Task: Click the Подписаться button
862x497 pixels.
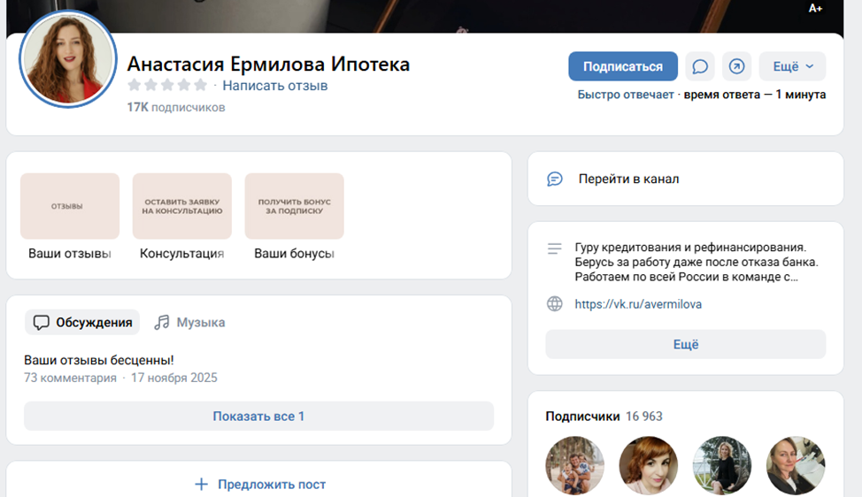Action: tap(623, 66)
